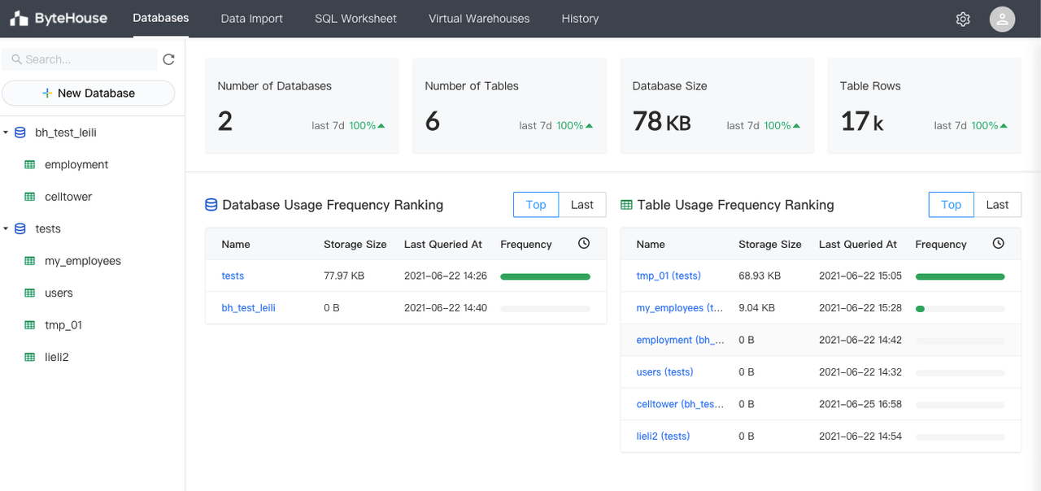Open the users (tests) table link
The width and height of the screenshot is (1041, 491).
click(x=664, y=372)
